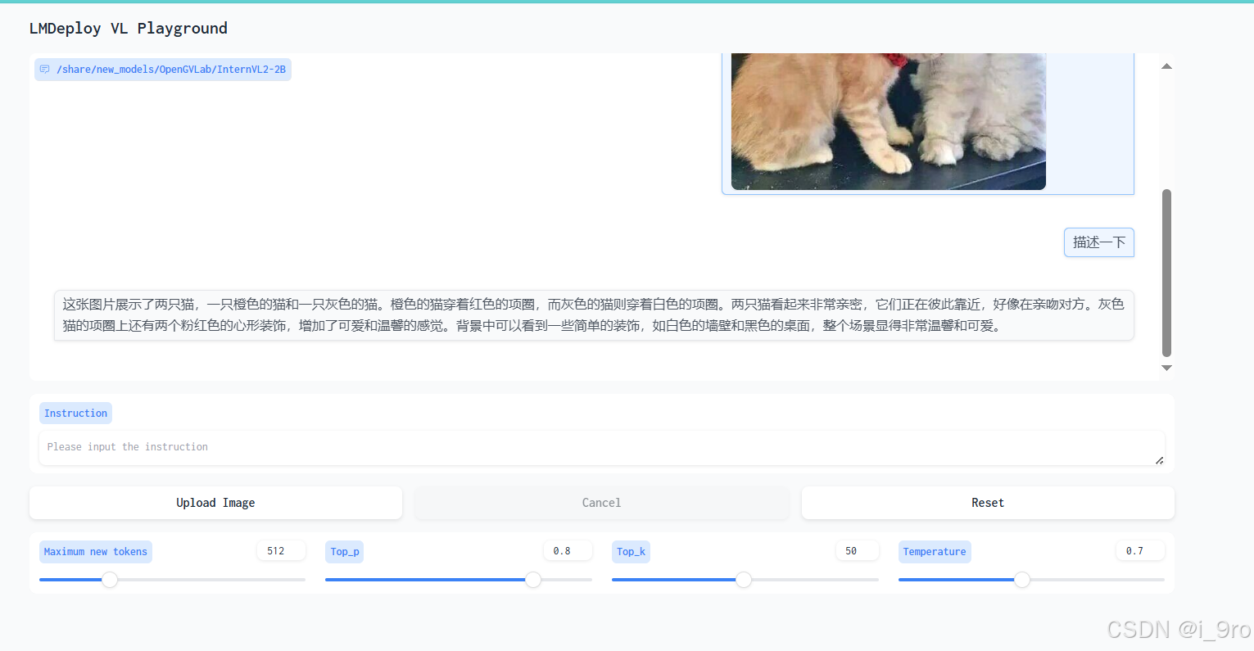The width and height of the screenshot is (1254, 651).
Task: Click the Top_k slider handle
Action: click(x=744, y=580)
